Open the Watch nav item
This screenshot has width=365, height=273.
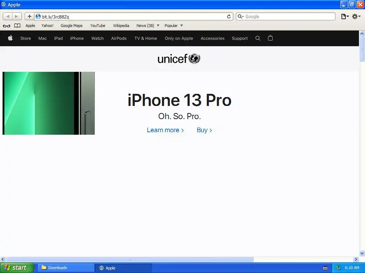(x=98, y=38)
